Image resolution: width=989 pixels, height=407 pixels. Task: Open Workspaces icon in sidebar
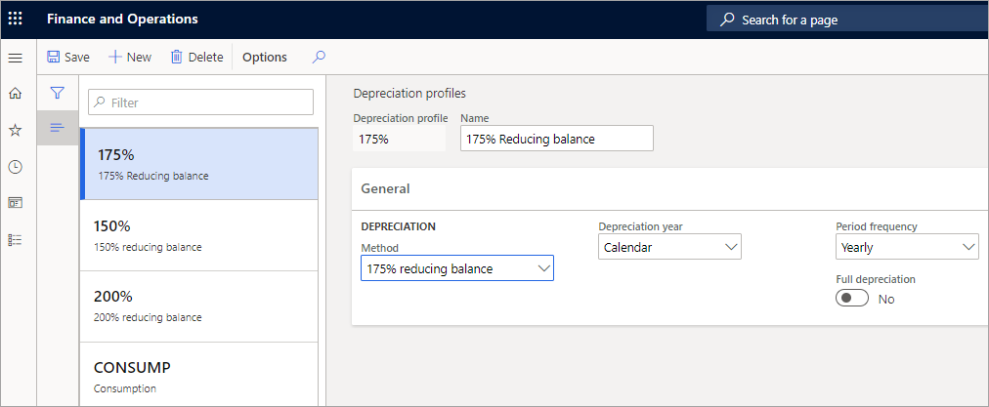point(15,203)
